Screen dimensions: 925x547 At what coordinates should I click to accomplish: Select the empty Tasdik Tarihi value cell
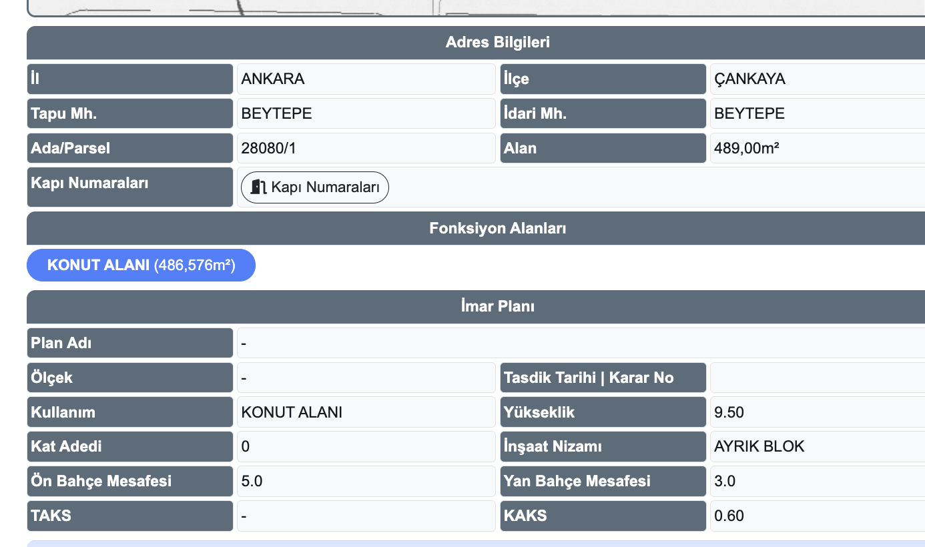[817, 378]
